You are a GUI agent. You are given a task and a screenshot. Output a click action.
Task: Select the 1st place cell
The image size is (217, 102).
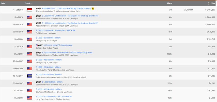point(170,39)
